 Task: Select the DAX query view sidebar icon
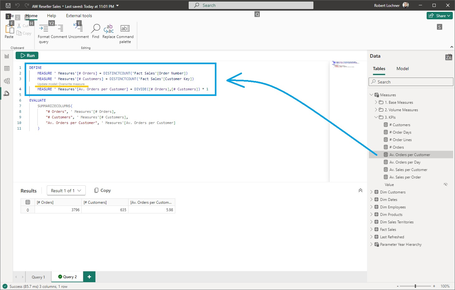pos(7,93)
